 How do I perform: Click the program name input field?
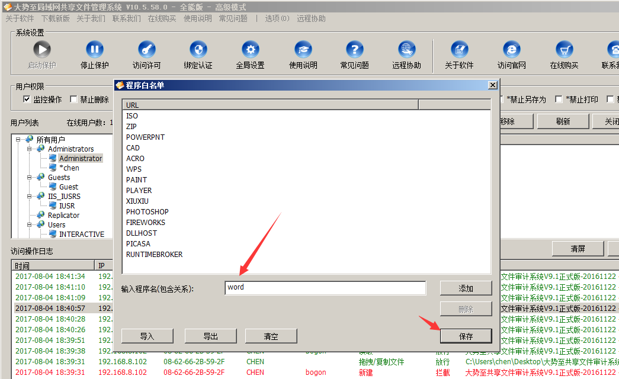click(325, 288)
